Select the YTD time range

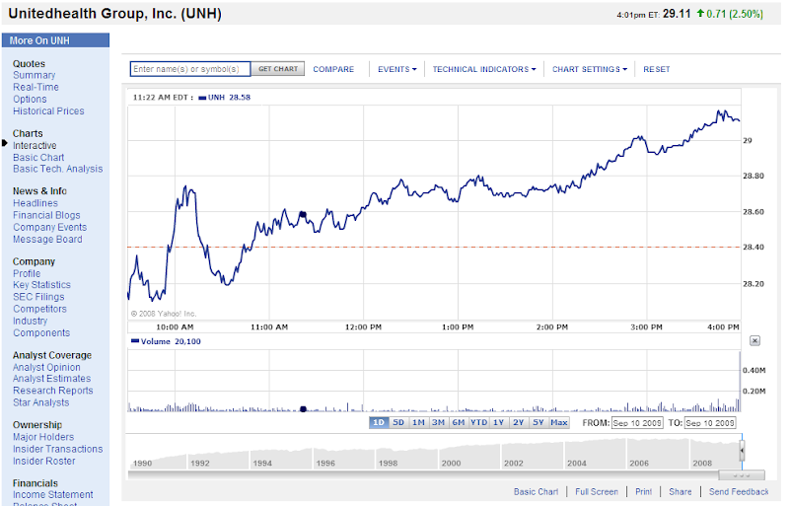[x=478, y=422]
